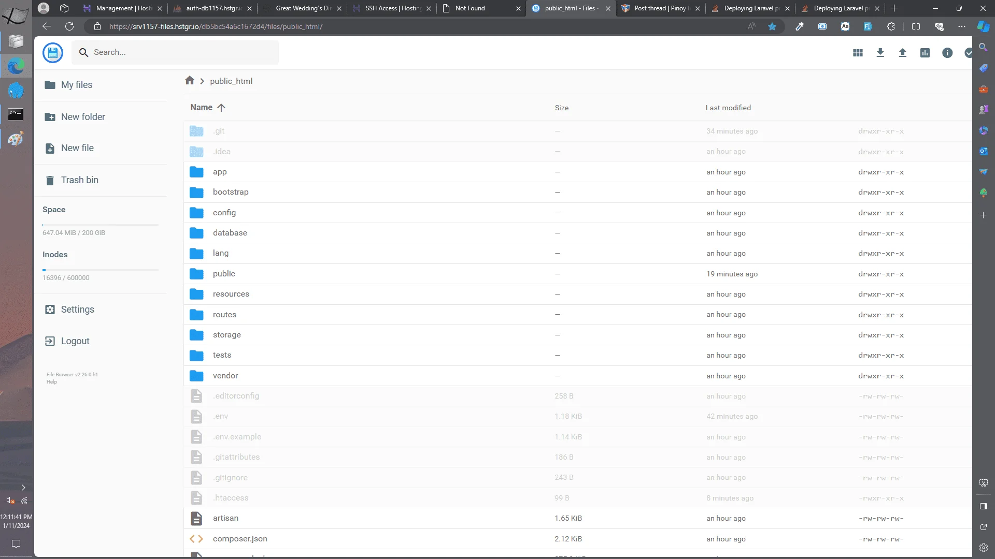Open the browser profile icon
Image resolution: width=995 pixels, height=559 pixels.
[44, 8]
